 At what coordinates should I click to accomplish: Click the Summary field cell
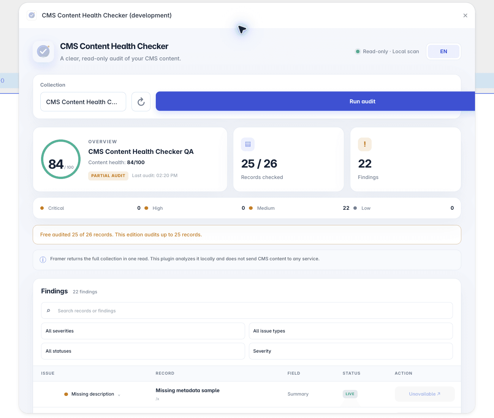[x=298, y=394]
